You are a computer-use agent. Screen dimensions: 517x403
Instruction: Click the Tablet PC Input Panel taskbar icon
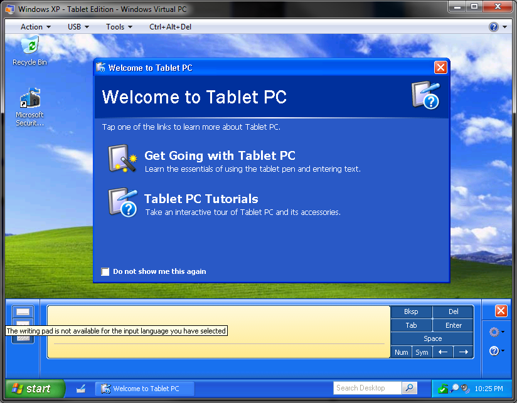[x=81, y=389]
